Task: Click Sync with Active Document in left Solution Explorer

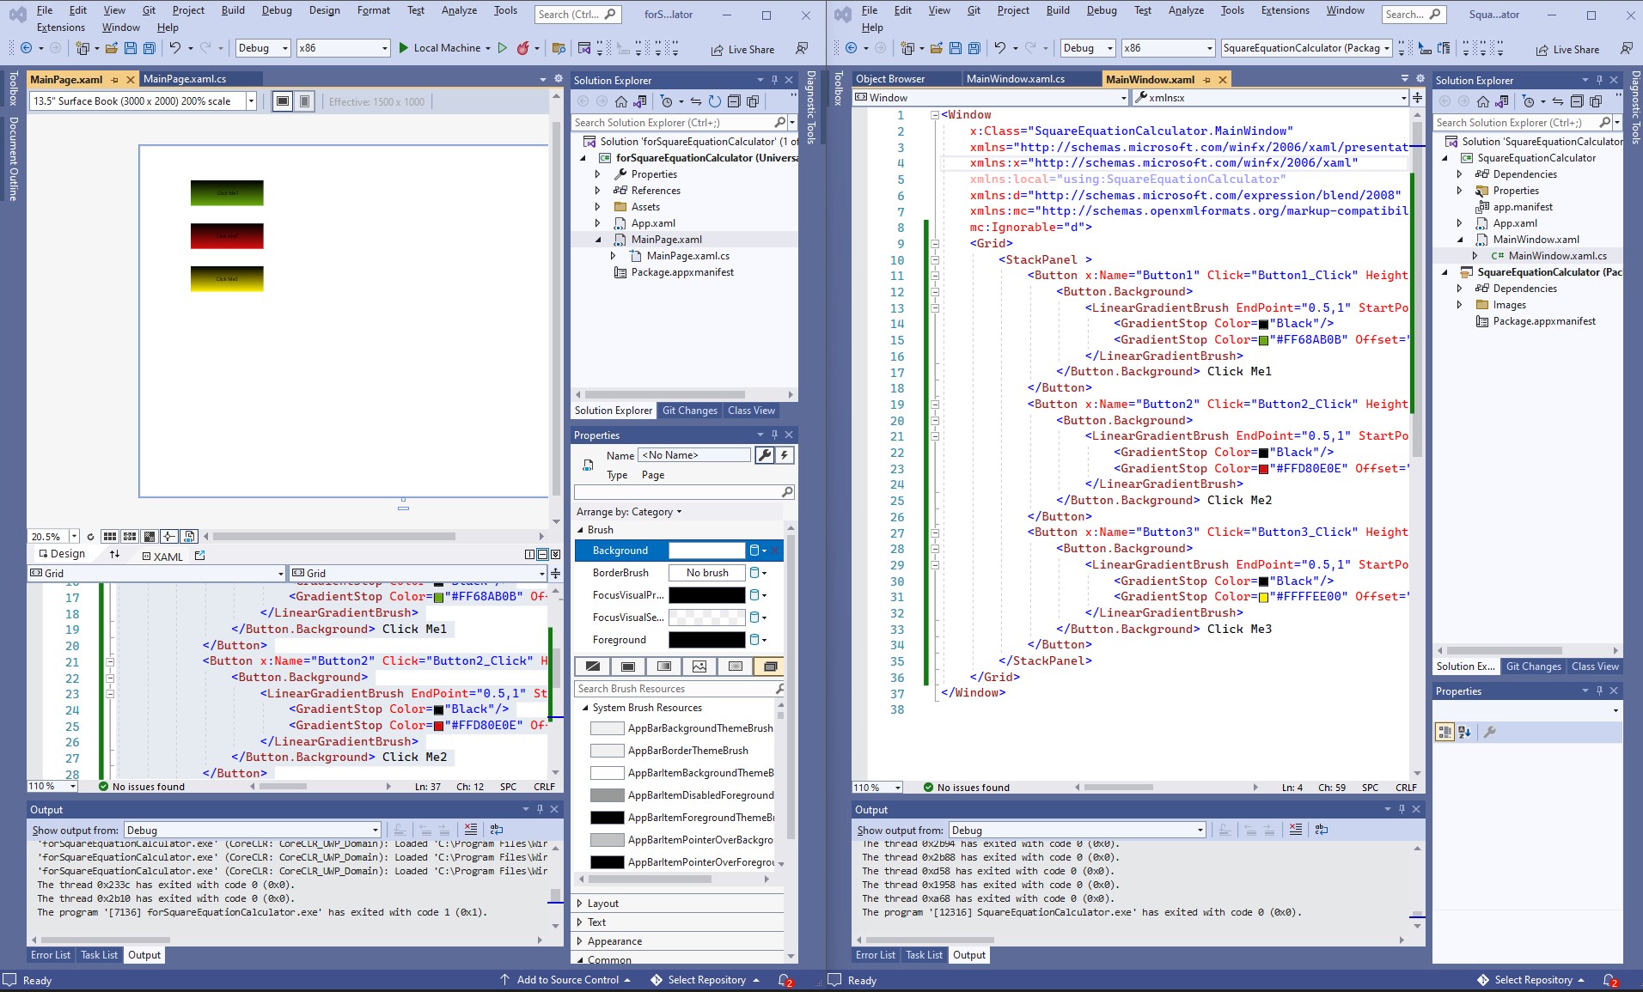Action: 696,101
